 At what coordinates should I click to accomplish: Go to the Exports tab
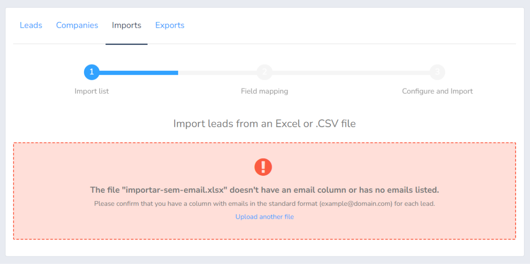(x=170, y=26)
